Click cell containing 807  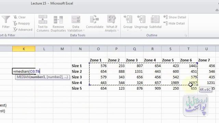(134, 66)
